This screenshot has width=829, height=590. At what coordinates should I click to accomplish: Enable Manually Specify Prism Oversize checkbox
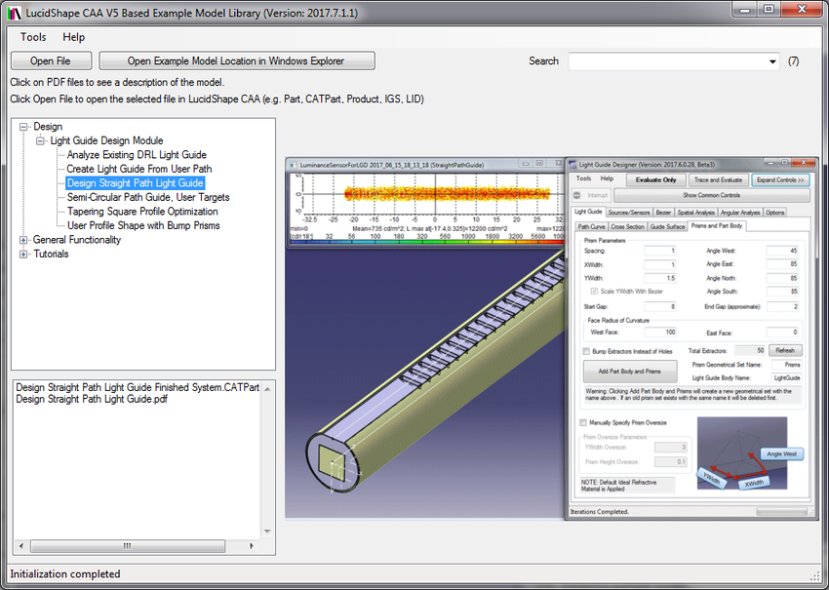pyautogui.click(x=583, y=422)
